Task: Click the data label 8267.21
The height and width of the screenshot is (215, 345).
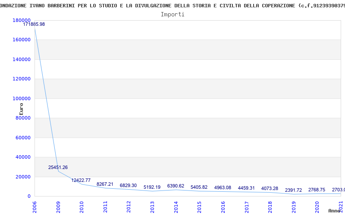Action: (105, 184)
